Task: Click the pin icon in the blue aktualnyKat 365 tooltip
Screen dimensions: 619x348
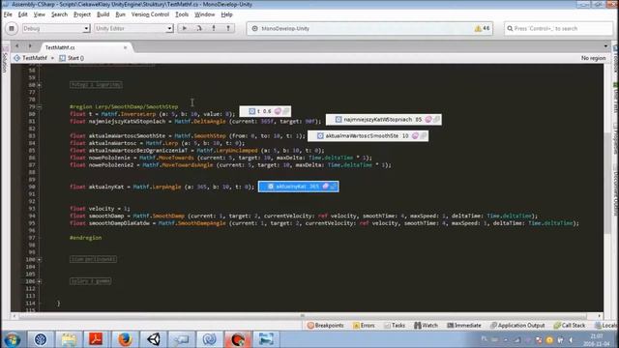Action: point(325,187)
